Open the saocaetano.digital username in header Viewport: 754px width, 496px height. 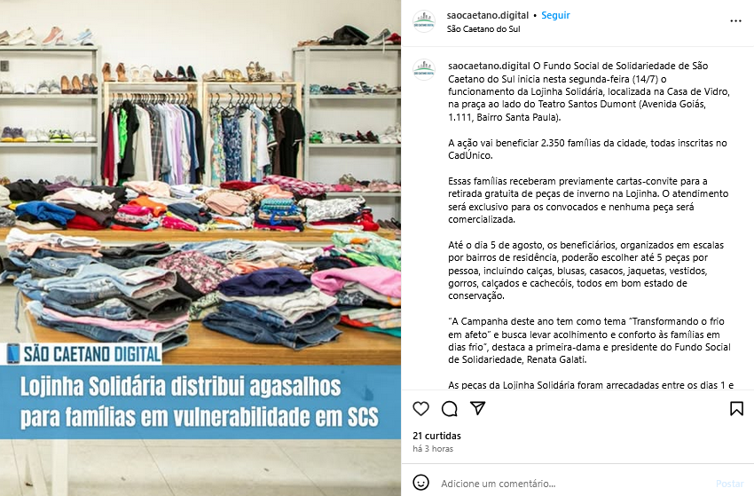[487, 15]
